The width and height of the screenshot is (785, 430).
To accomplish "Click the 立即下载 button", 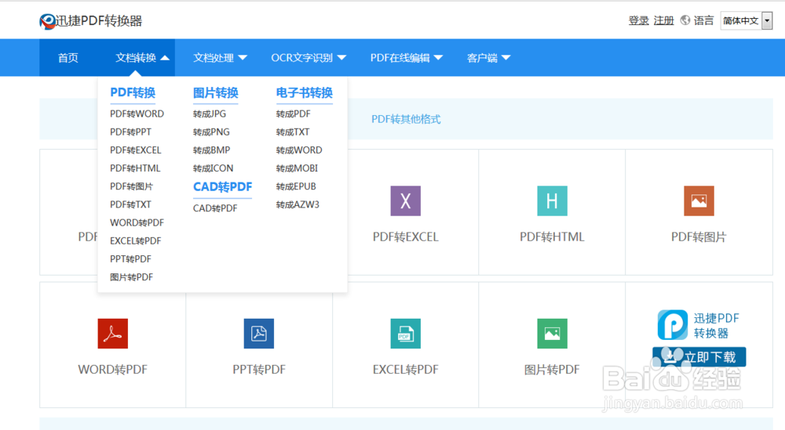I will pyautogui.click(x=699, y=357).
